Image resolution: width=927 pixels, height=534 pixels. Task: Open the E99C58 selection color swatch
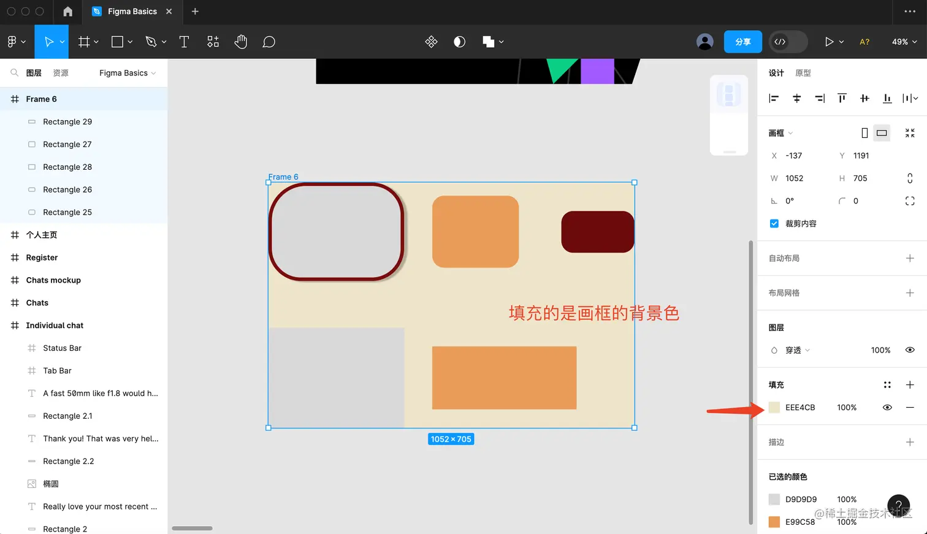pos(774,522)
